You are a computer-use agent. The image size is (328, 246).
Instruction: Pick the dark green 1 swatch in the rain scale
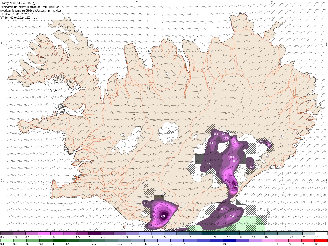pyautogui.click(x=59, y=241)
